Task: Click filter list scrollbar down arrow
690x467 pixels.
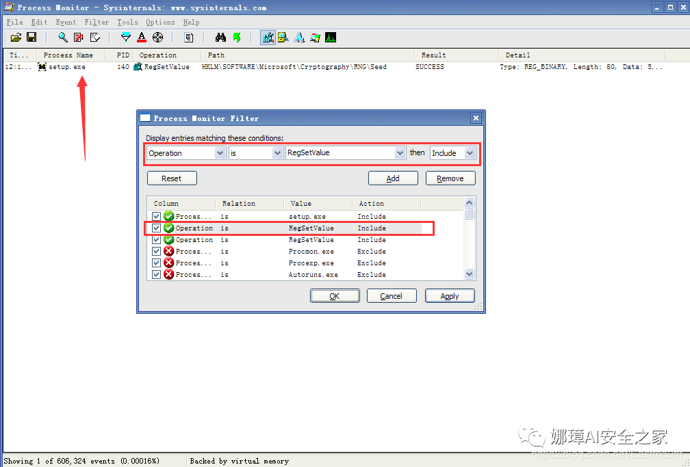Action: click(x=469, y=274)
